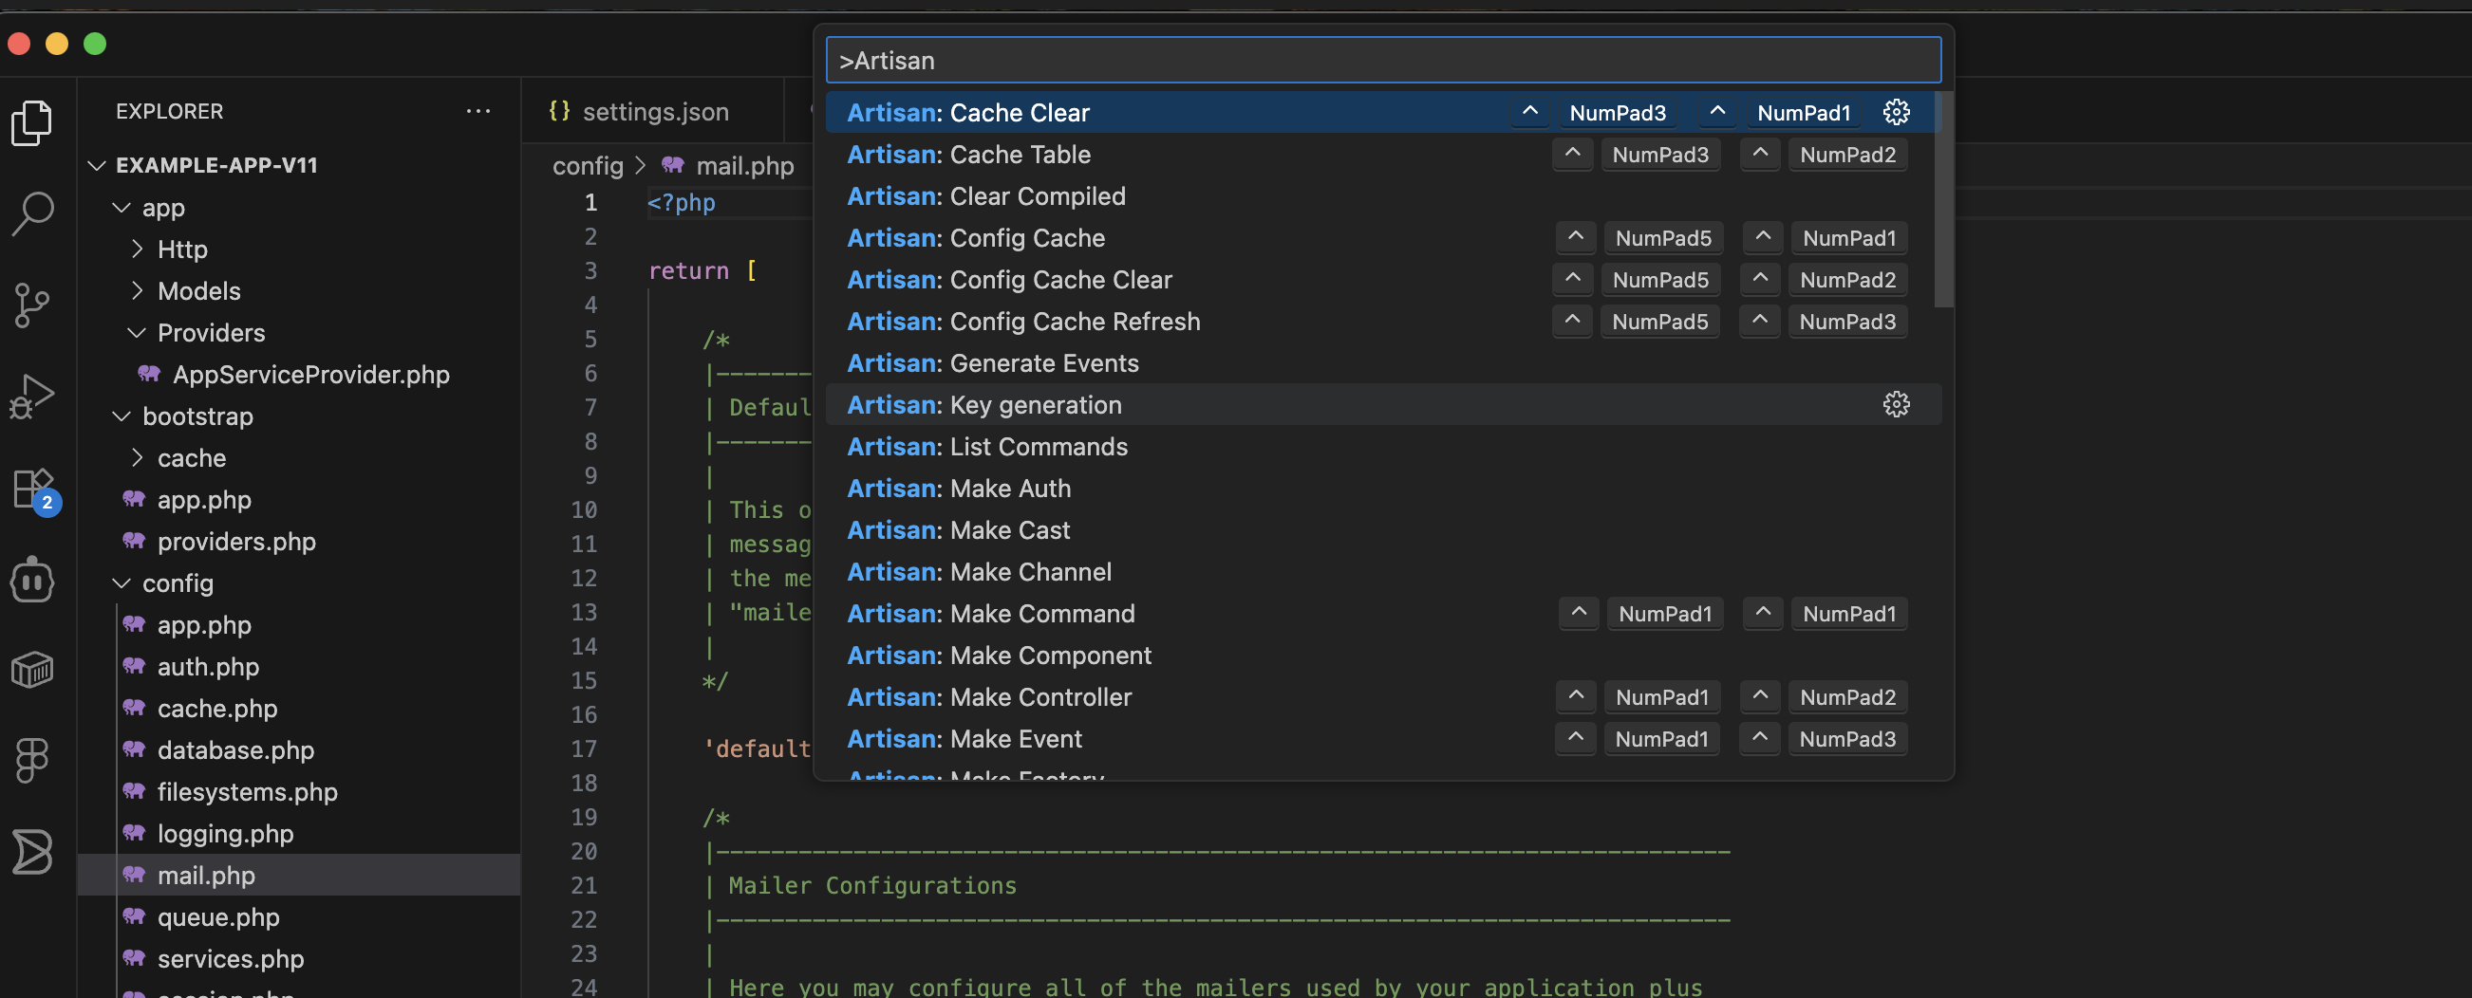The image size is (2472, 998).
Task: Click line number 21 in the editor gutter
Action: [584, 885]
